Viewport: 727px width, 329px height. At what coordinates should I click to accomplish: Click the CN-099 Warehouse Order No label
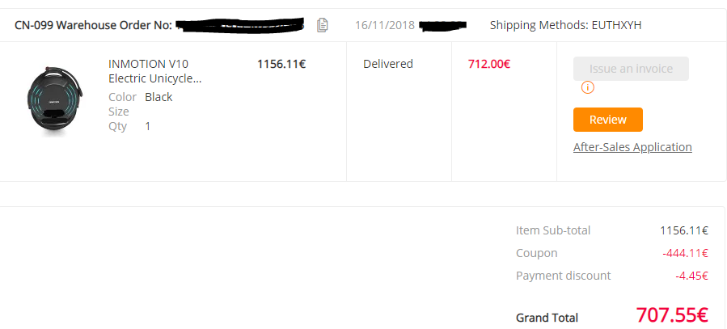93,25
